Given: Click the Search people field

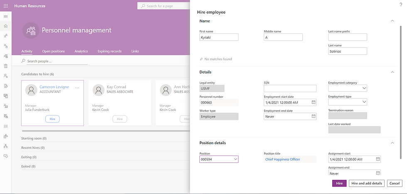Looking at the screenshot, I should (x=57, y=61).
